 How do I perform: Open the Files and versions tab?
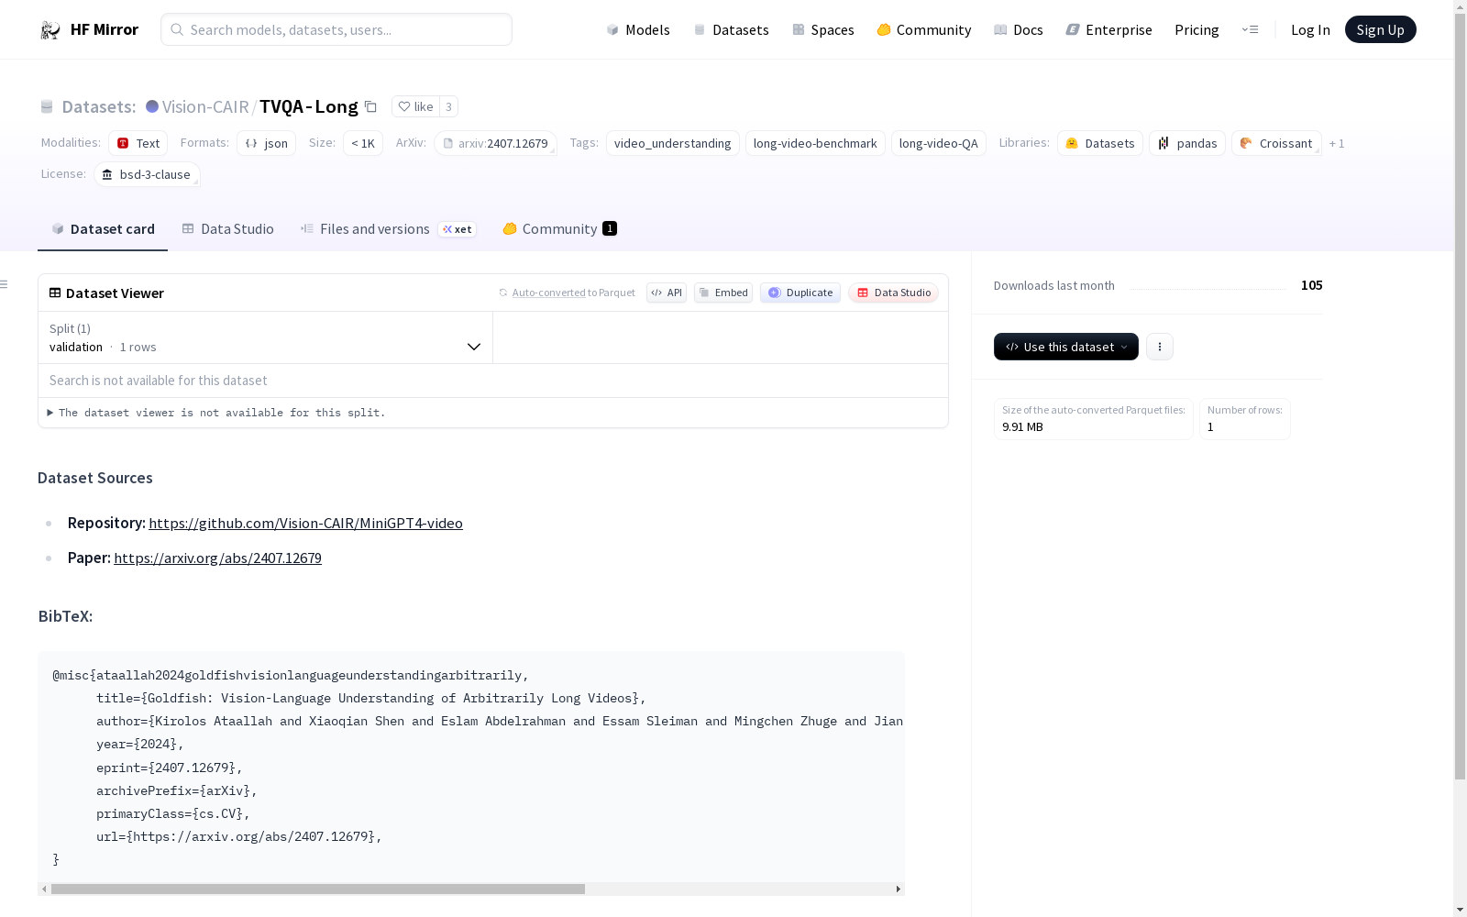point(388,229)
